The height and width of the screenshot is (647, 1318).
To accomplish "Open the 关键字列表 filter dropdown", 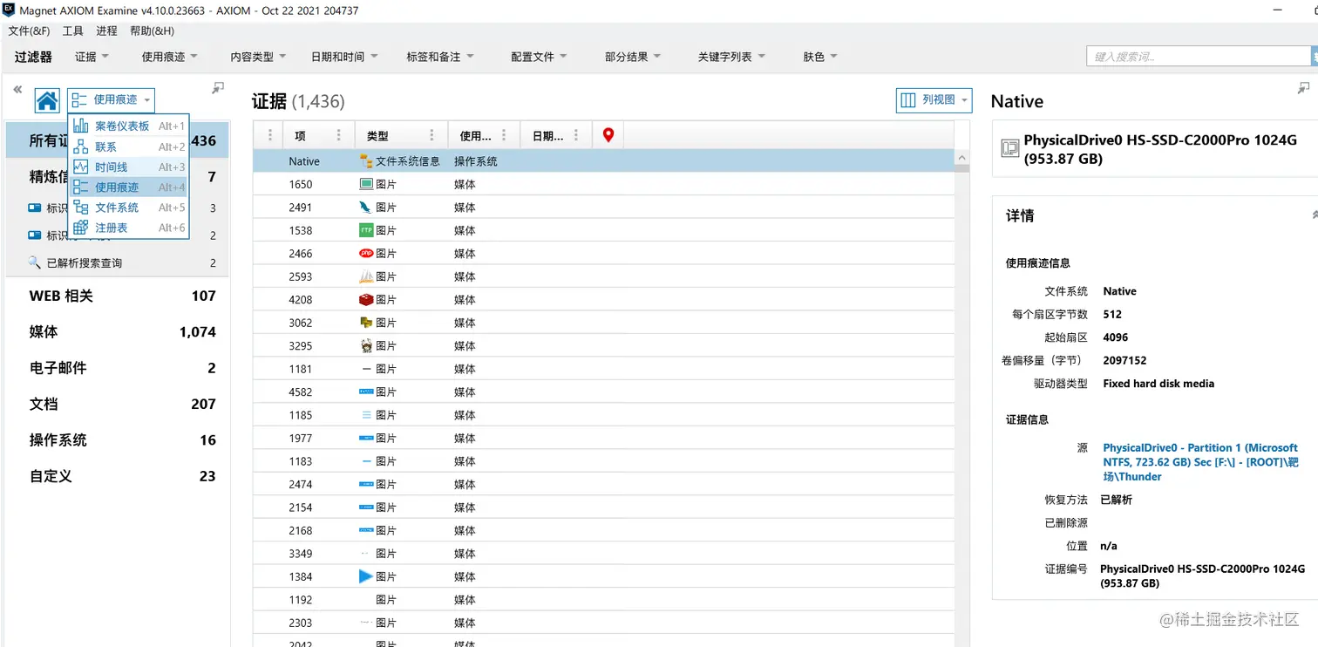I will point(731,57).
